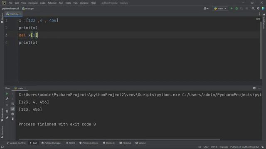Click pythonProject2 in the breadcrumb bar
Screen dimensions: 266x149
tap(10, 8)
